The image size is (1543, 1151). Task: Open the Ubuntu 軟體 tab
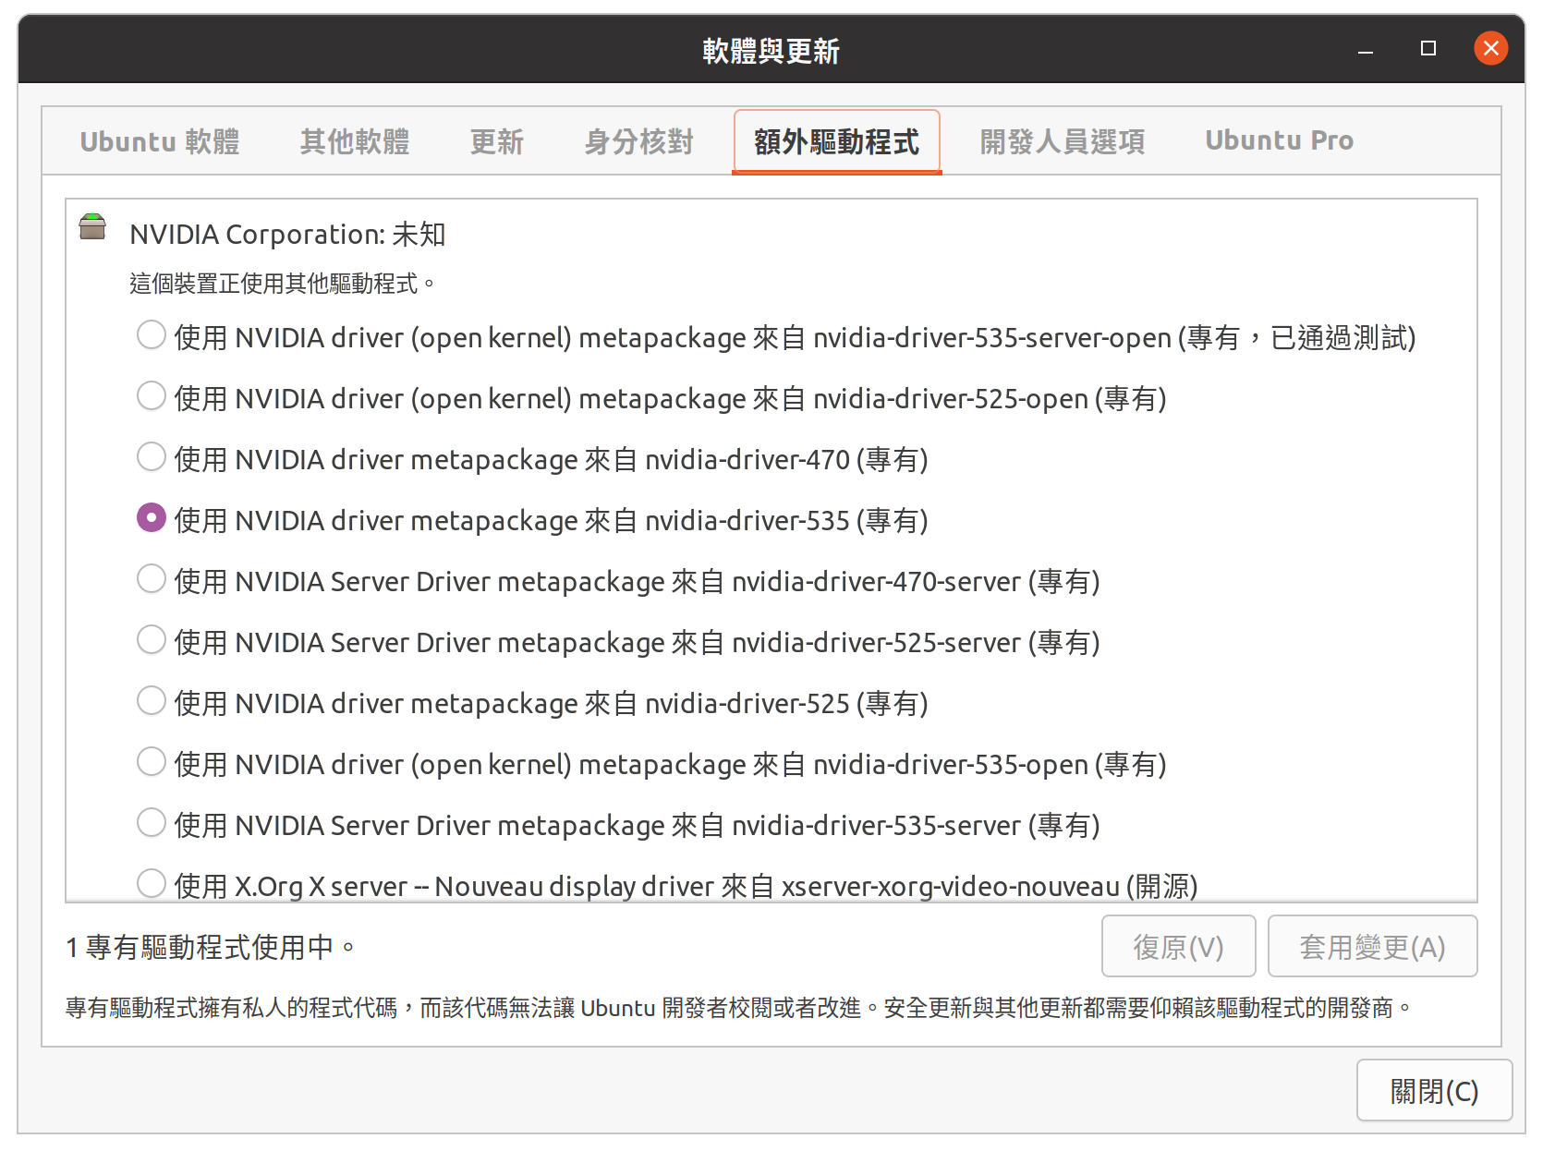[160, 141]
